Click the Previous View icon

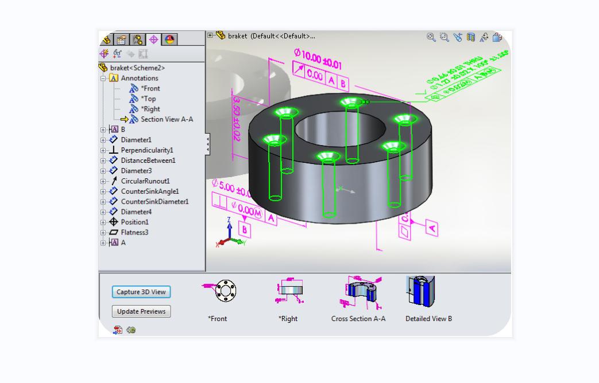[x=458, y=37]
